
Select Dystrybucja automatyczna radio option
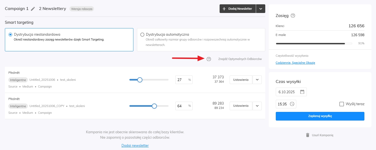click(142, 35)
